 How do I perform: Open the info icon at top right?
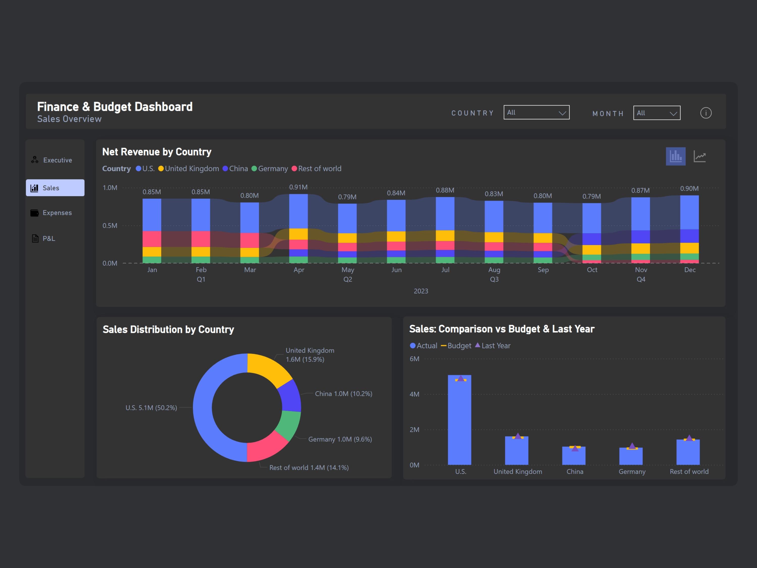click(x=706, y=113)
